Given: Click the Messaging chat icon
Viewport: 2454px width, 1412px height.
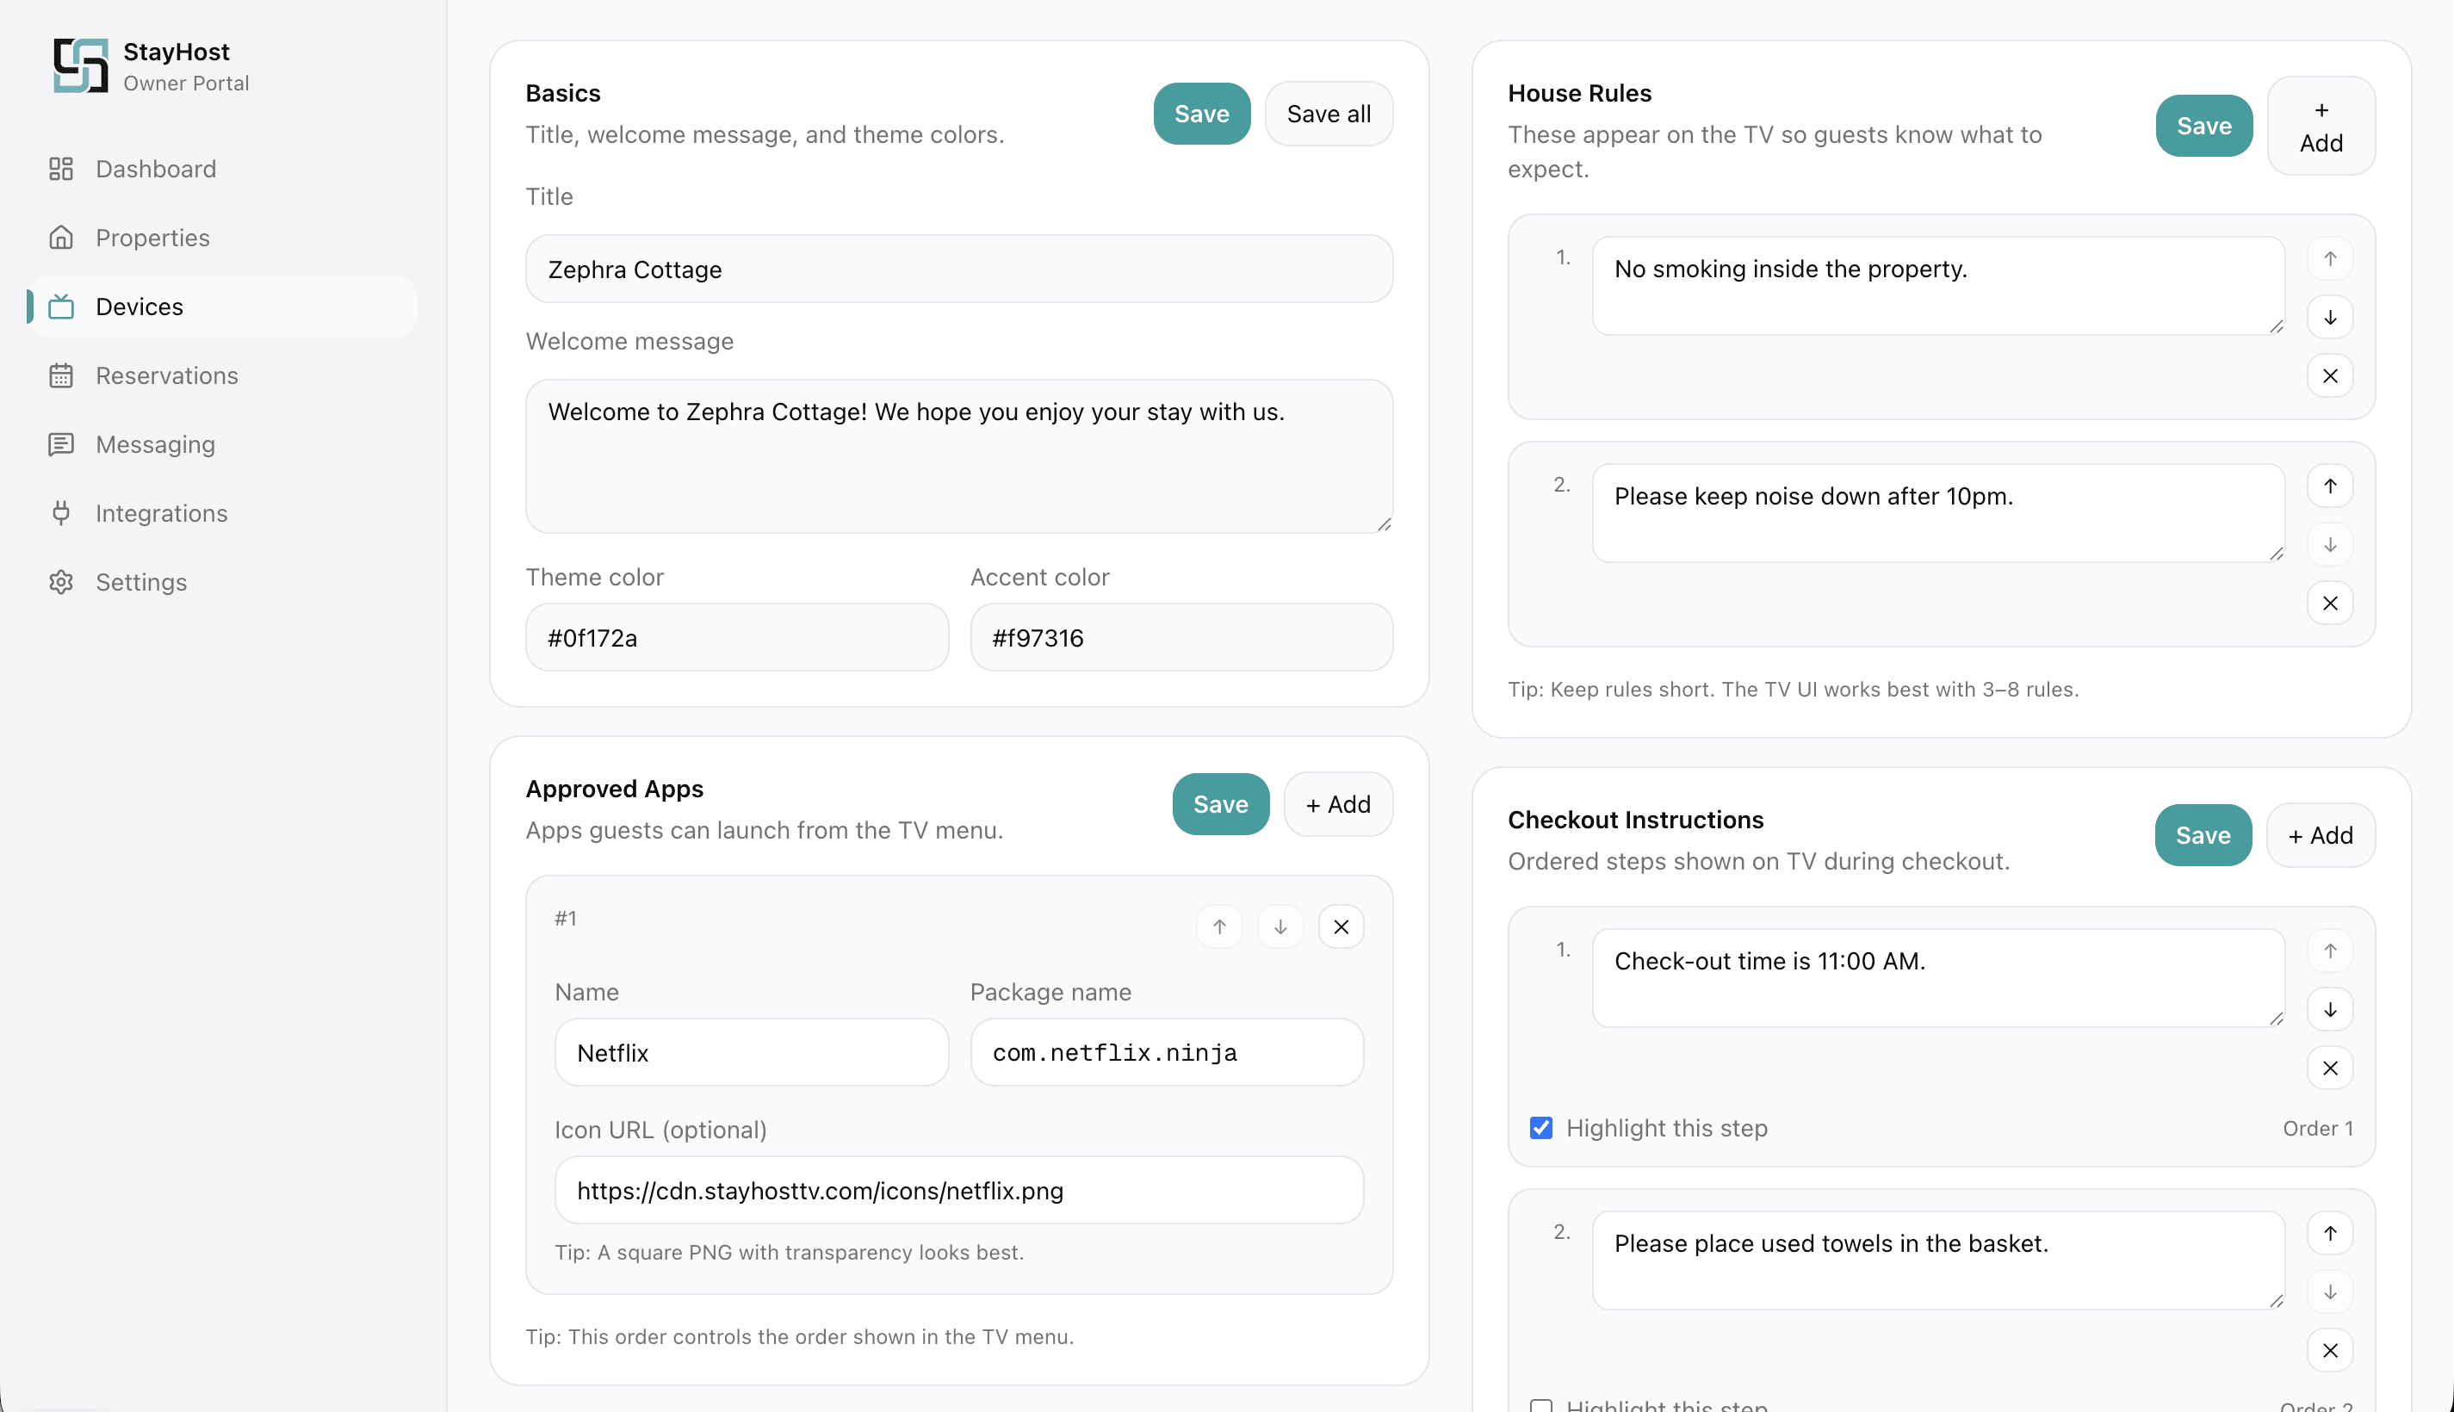Looking at the screenshot, I should [x=62, y=444].
